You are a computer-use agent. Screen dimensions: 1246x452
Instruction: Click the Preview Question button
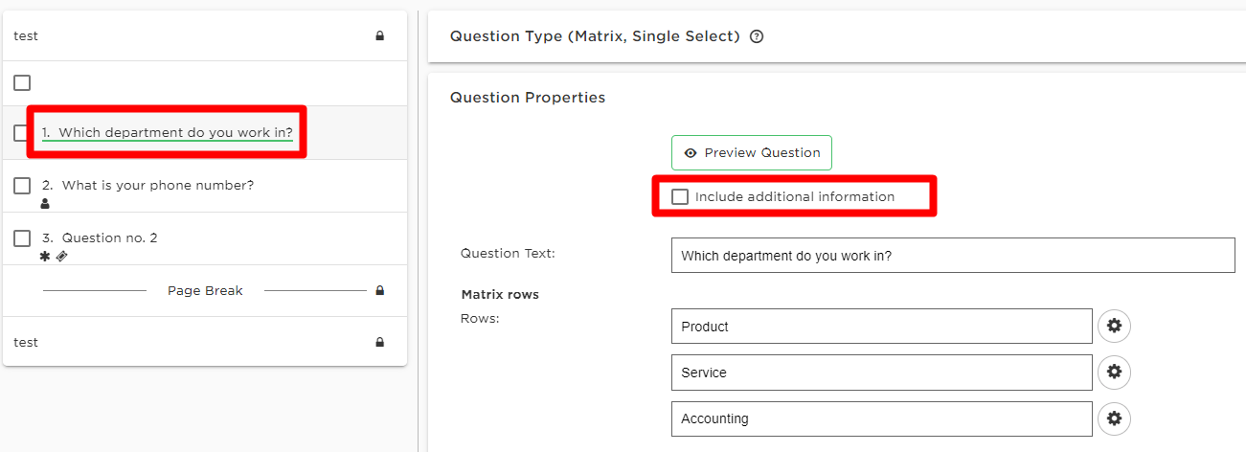(x=752, y=153)
